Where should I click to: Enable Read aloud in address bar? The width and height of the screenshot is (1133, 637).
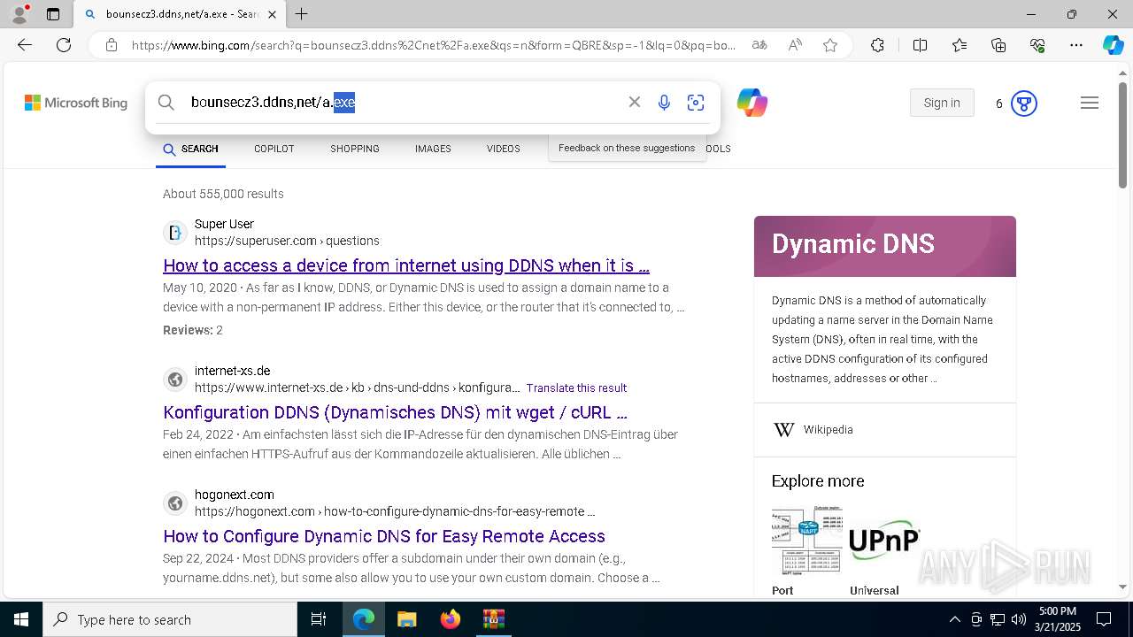click(x=795, y=45)
